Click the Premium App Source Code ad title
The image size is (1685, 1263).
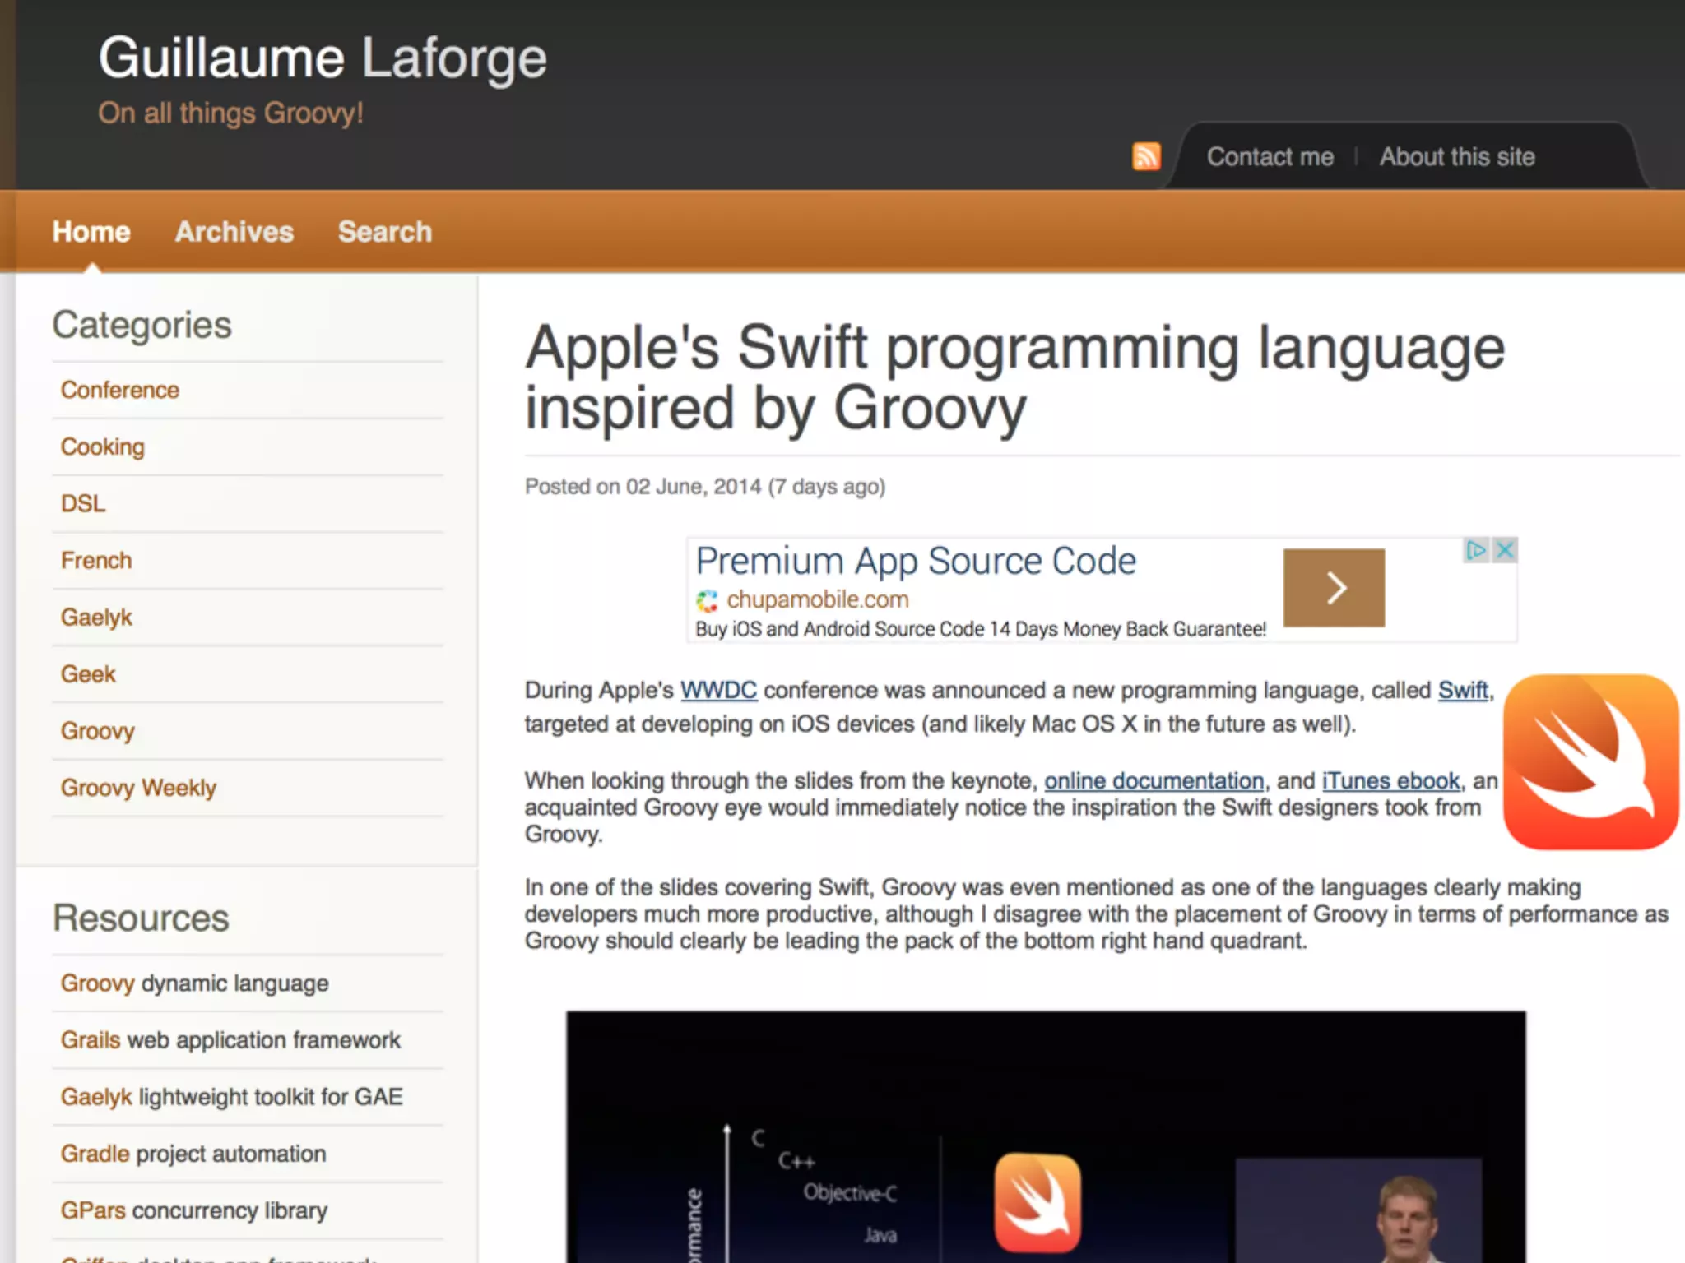916,562
